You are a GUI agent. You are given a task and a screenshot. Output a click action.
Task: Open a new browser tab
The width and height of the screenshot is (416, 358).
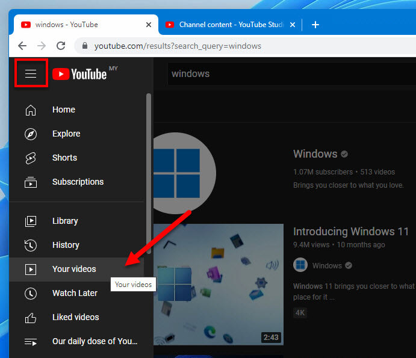(315, 25)
